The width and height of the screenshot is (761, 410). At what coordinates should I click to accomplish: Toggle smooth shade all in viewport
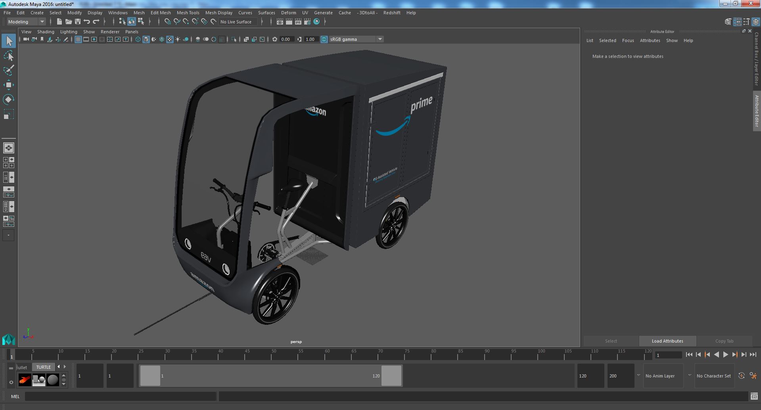coord(146,39)
